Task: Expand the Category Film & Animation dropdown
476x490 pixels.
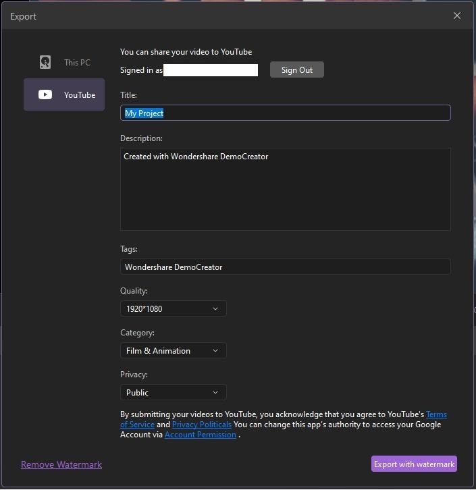Action: (x=173, y=350)
